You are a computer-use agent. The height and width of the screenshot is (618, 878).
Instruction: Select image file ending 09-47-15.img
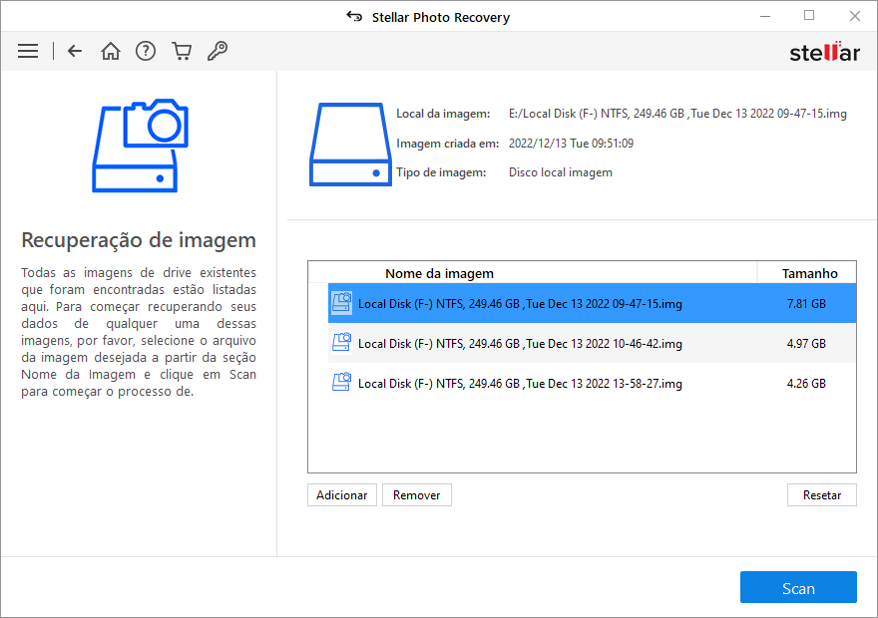pos(592,303)
